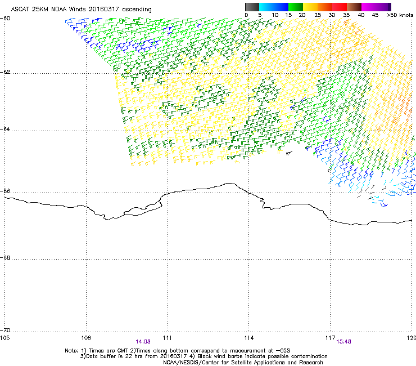Click the 117 longitude label
This screenshot has height=366, width=416.
(330, 338)
